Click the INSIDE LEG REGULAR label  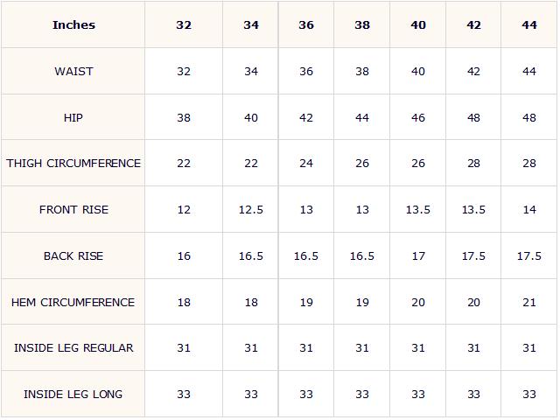click(x=73, y=348)
